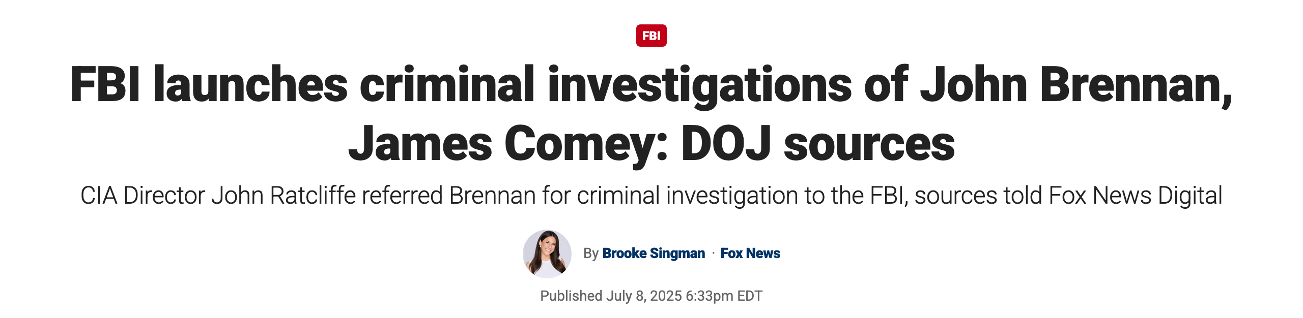Click the word 'Brennan,' in the headline
This screenshot has height=318, width=1303.
[1136, 85]
